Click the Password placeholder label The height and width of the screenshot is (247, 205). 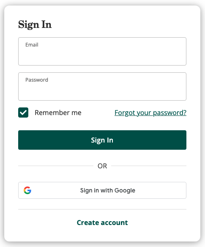[x=37, y=80]
